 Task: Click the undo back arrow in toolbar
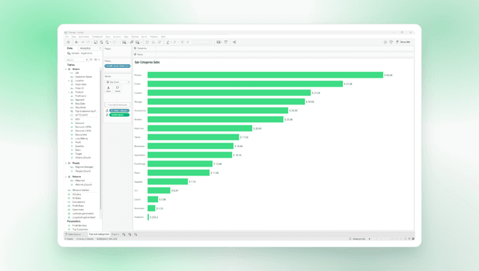pos(76,42)
